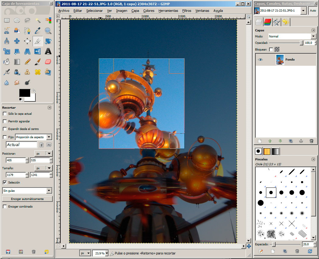
Task: Switch to the Paths tab
Action: pyautogui.click(x=276, y=22)
